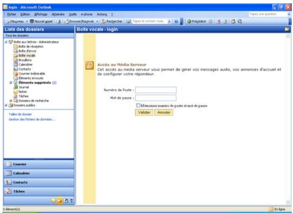Click the content scrollbar down arrow
The image size is (293, 213).
click(288, 202)
